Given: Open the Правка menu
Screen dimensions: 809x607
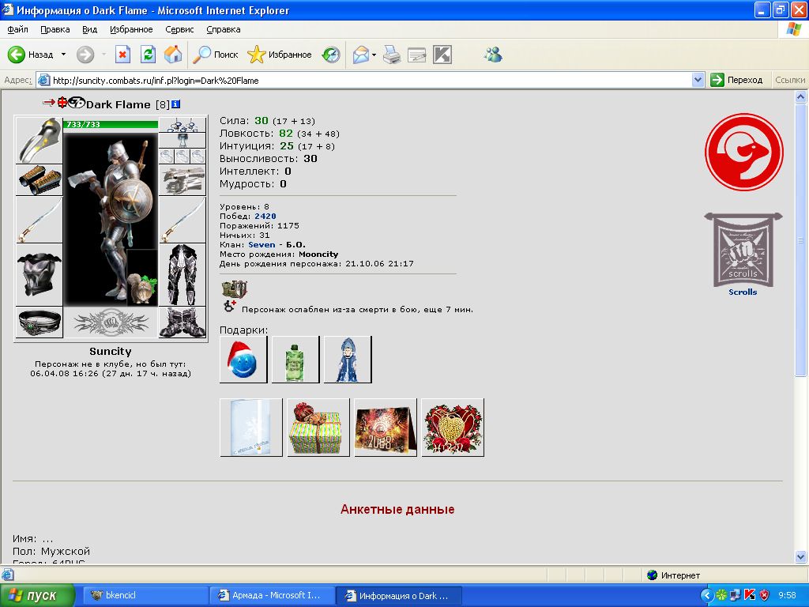Looking at the screenshot, I should pos(55,29).
